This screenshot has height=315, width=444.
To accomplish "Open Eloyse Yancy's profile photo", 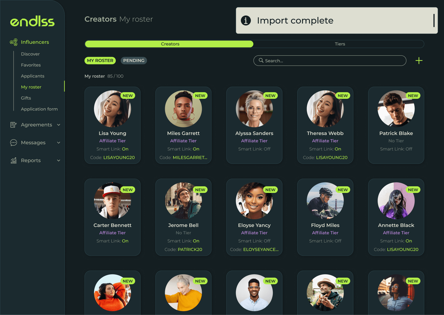I will click(254, 201).
